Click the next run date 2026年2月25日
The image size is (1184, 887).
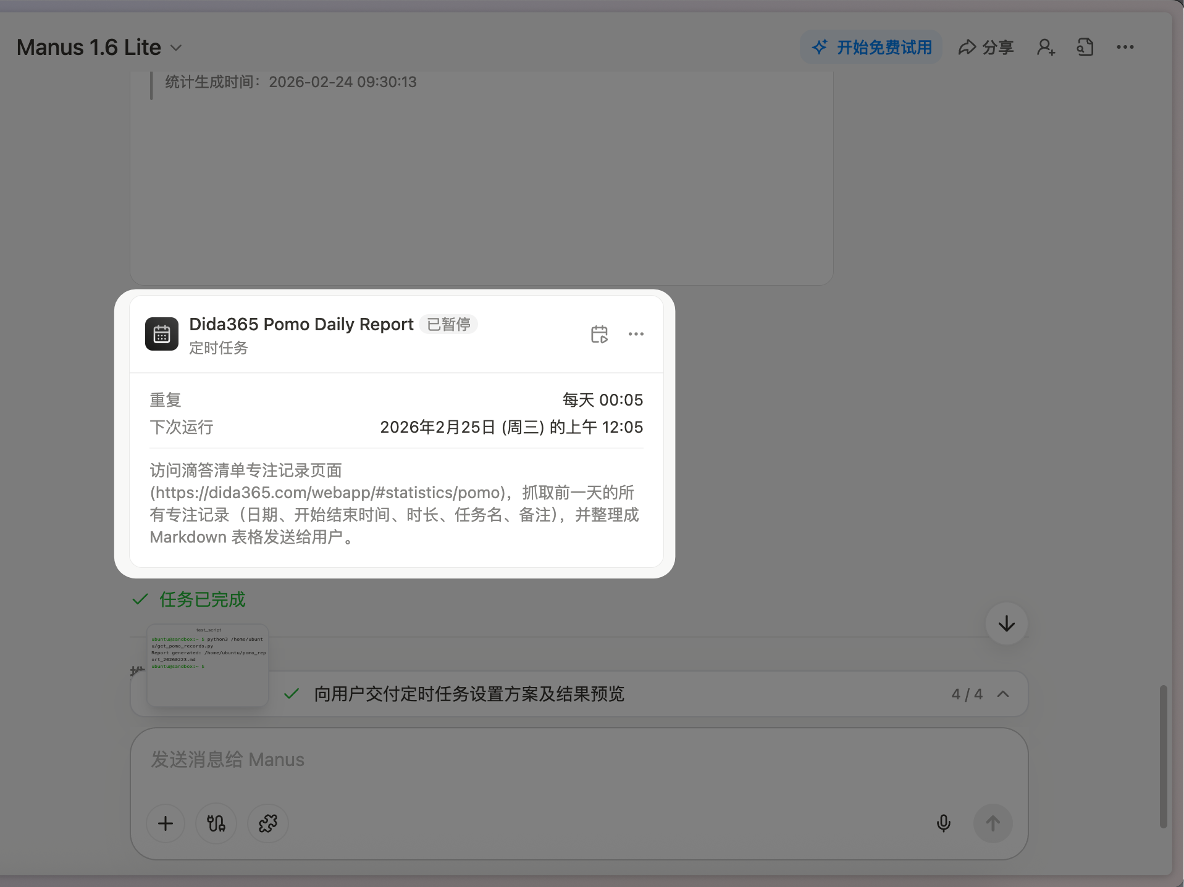[511, 427]
